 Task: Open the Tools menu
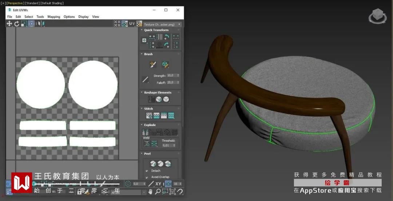pos(40,16)
